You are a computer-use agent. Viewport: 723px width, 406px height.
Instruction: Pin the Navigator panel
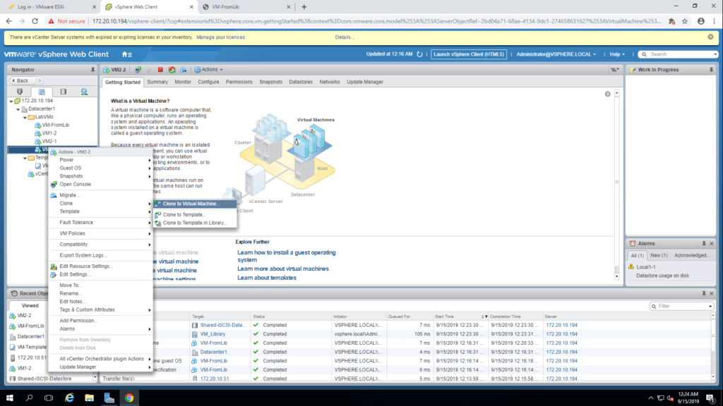[x=92, y=70]
